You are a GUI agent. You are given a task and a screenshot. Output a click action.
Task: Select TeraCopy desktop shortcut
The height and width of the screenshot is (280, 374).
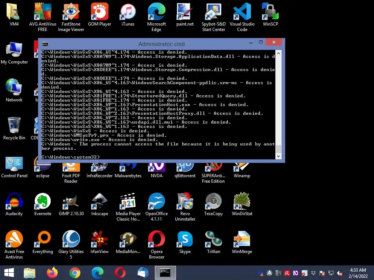[x=213, y=204]
